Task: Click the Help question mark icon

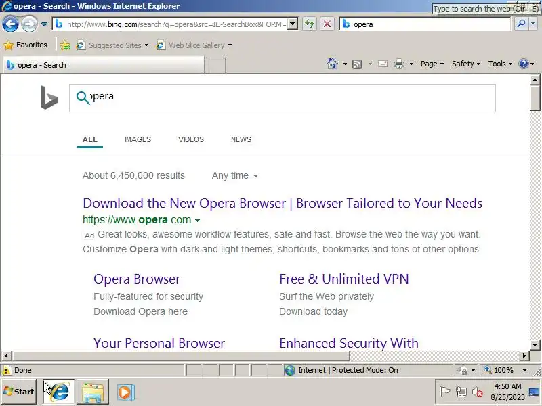Action: 524,64
